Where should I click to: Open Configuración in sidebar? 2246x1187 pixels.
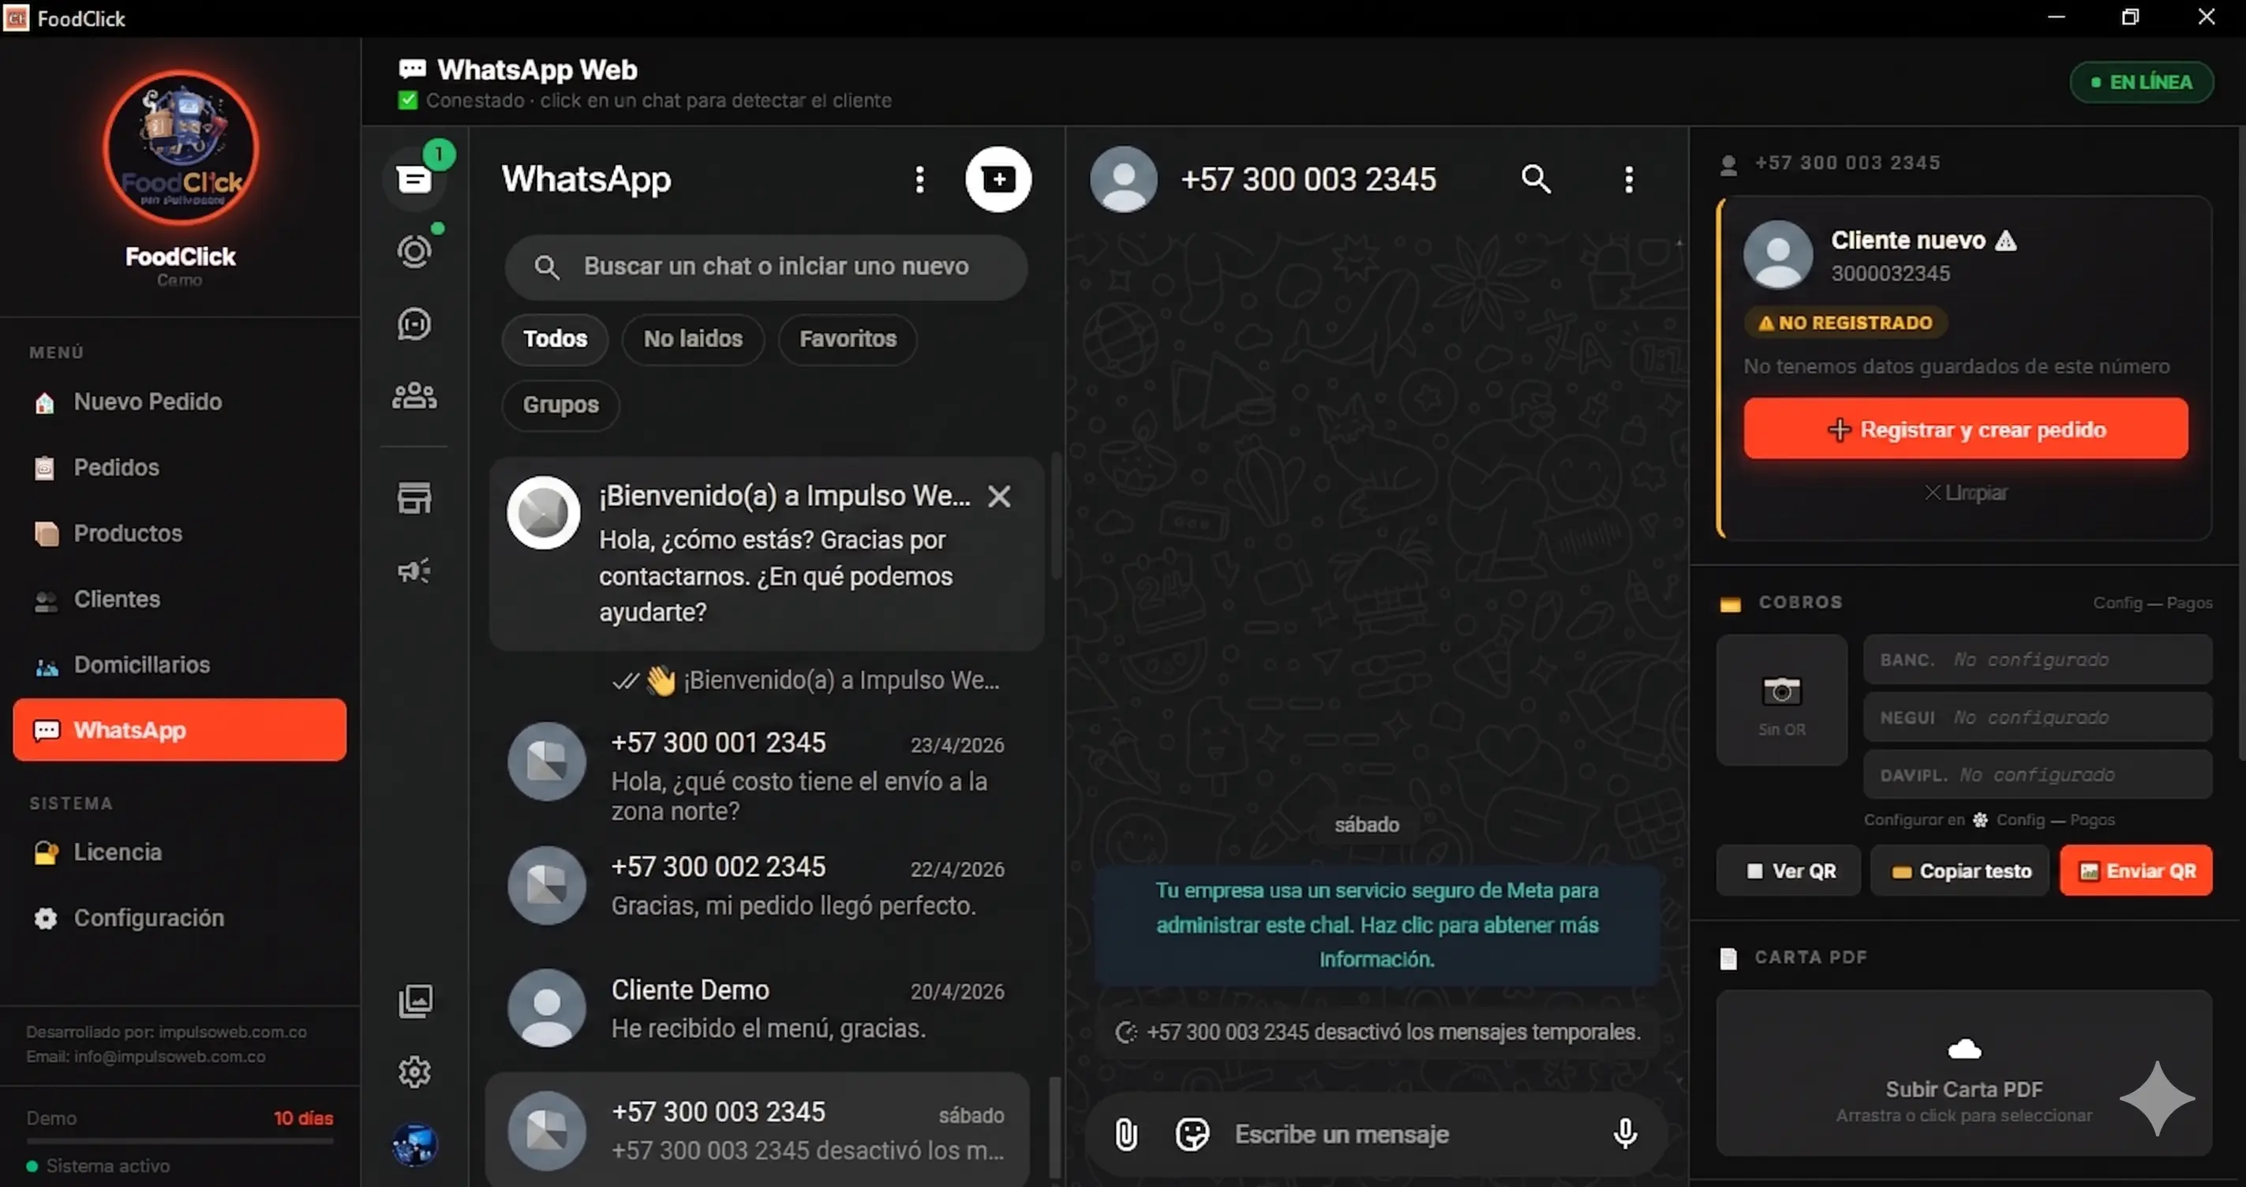click(x=180, y=918)
